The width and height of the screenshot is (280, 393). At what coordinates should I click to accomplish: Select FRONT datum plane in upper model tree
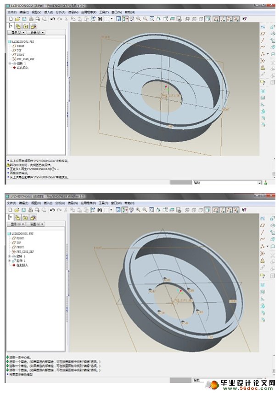pos(18,55)
